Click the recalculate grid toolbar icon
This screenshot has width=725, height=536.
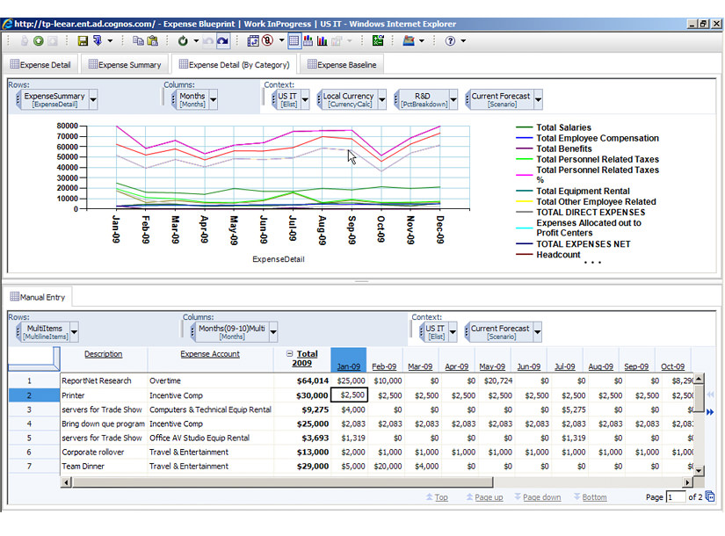click(x=253, y=41)
